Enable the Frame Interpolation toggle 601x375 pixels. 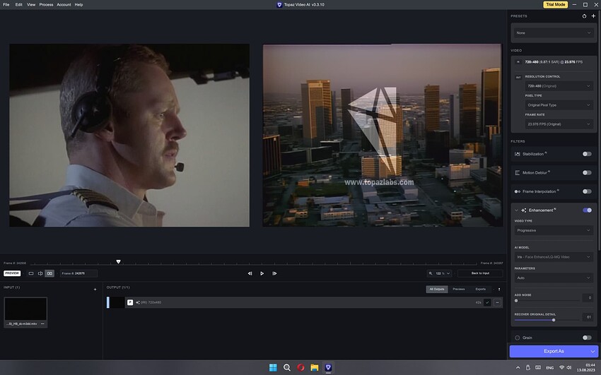click(587, 191)
